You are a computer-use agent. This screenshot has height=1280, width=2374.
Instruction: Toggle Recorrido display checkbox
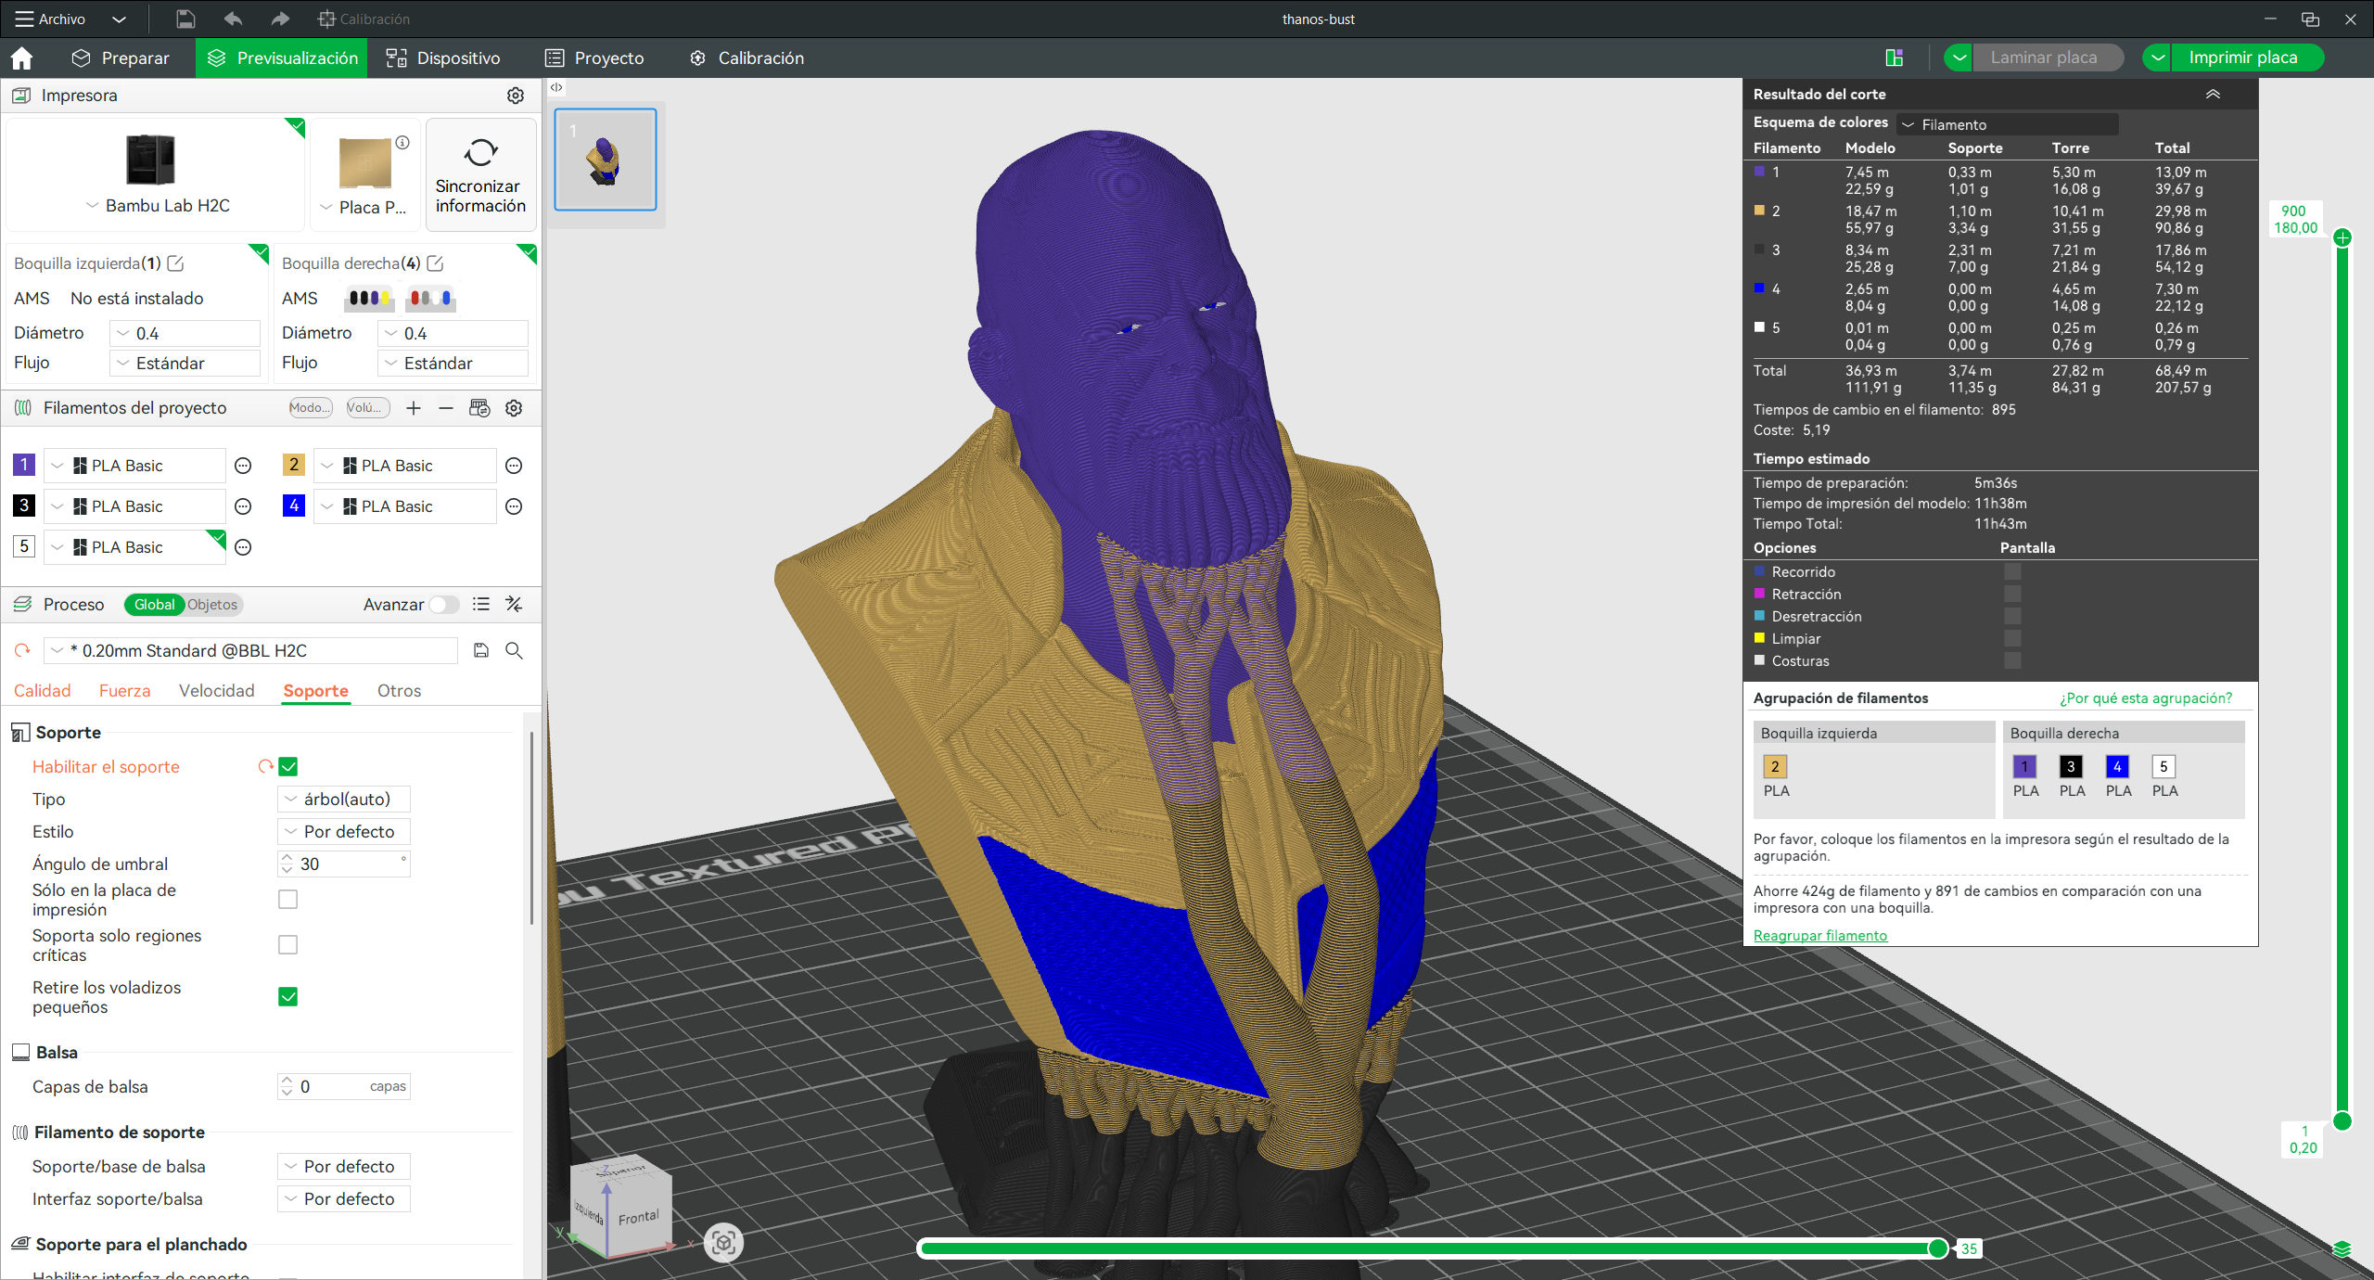point(2012,571)
